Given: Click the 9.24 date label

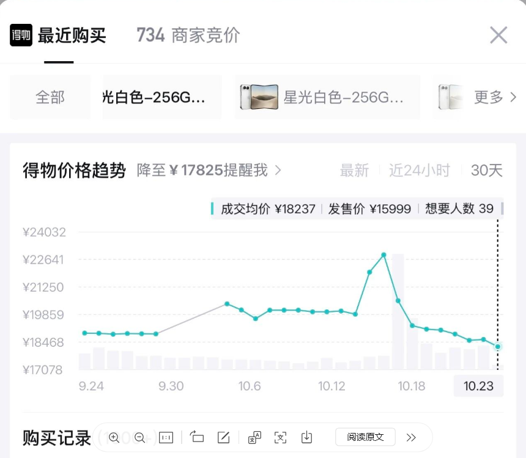Looking at the screenshot, I should 91,386.
